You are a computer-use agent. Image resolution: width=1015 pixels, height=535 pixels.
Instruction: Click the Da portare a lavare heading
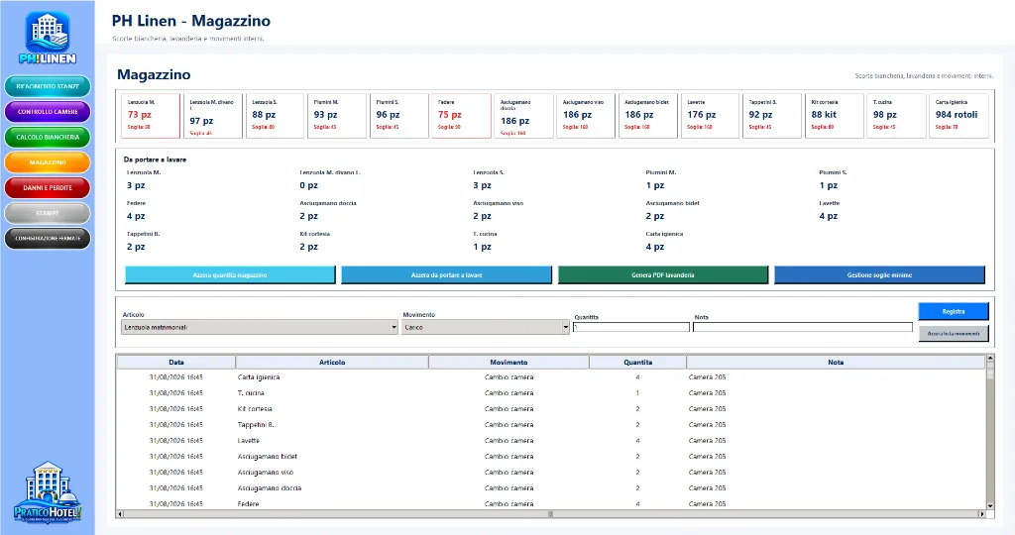[155, 160]
